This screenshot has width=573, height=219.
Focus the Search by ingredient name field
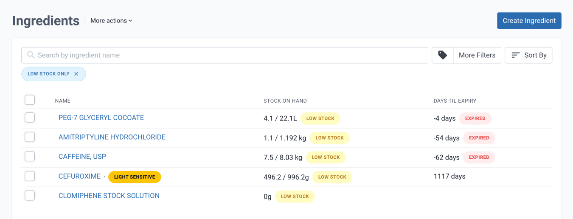[x=225, y=55]
